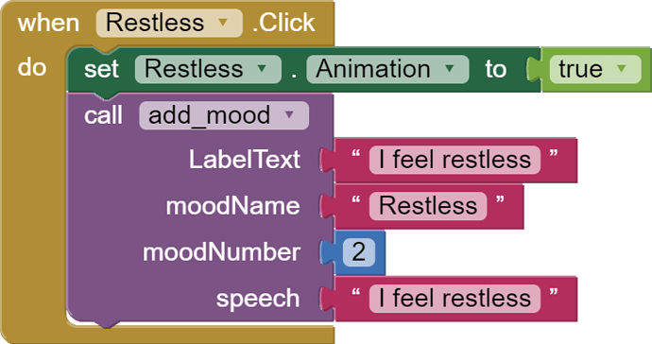
Task: Edit the speech string 'I feel restless'
Action: (455, 299)
